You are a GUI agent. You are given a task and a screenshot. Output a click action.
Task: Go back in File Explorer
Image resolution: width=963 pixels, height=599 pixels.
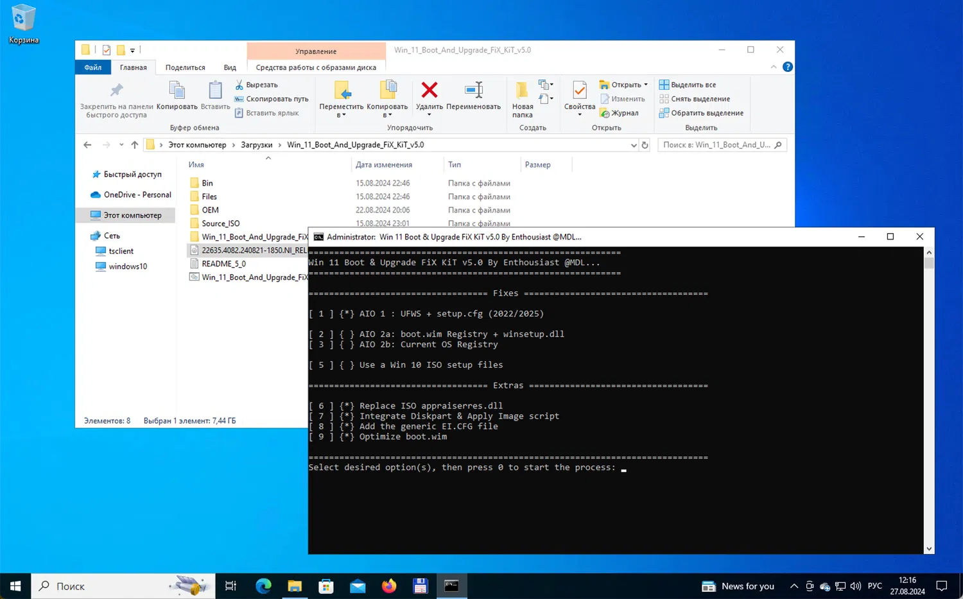tap(87, 145)
